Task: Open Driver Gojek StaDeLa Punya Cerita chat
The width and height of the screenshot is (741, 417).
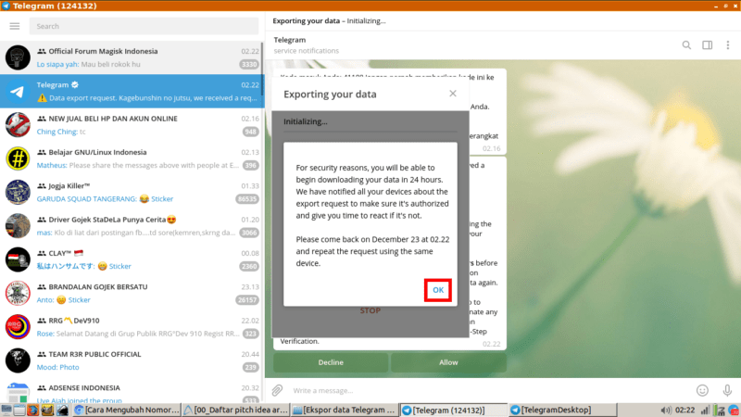Action: [x=132, y=225]
